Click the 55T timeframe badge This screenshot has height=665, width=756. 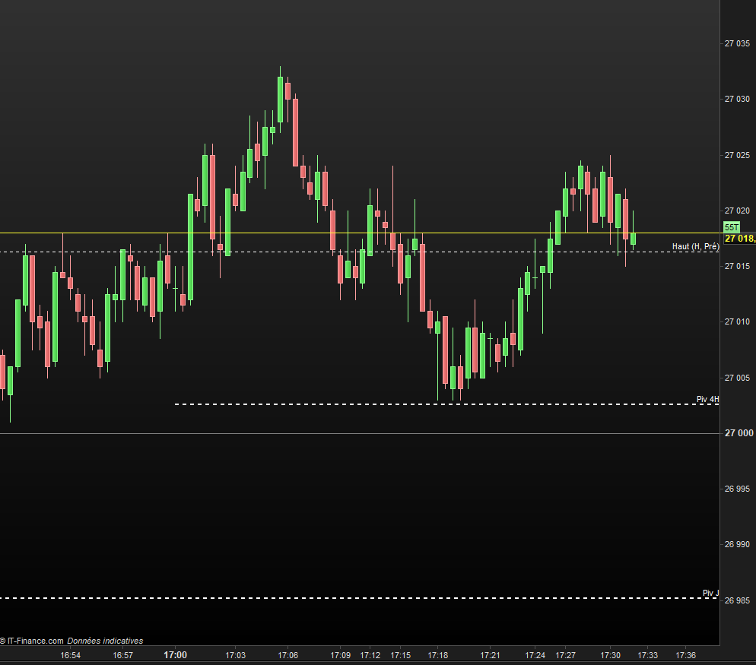click(x=732, y=227)
